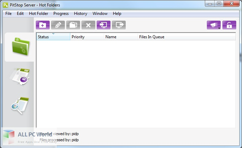This screenshot has width=242, height=148.
Task: Click the export hot folder icon
Action: click(119, 25)
